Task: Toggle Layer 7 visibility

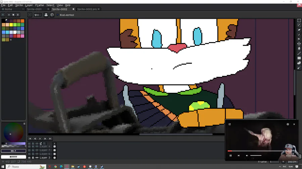Action: (x=29, y=150)
